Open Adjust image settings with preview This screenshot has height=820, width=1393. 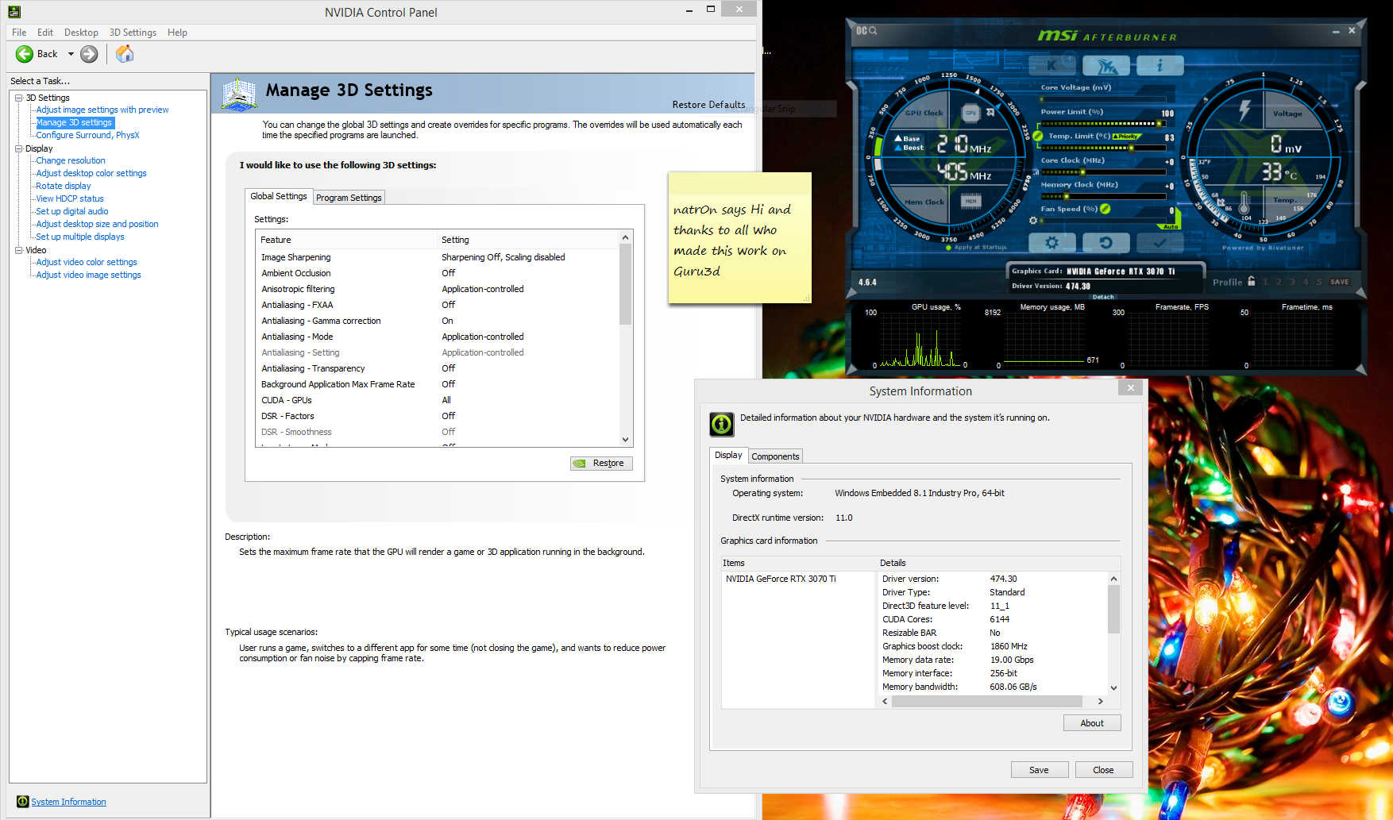click(102, 110)
